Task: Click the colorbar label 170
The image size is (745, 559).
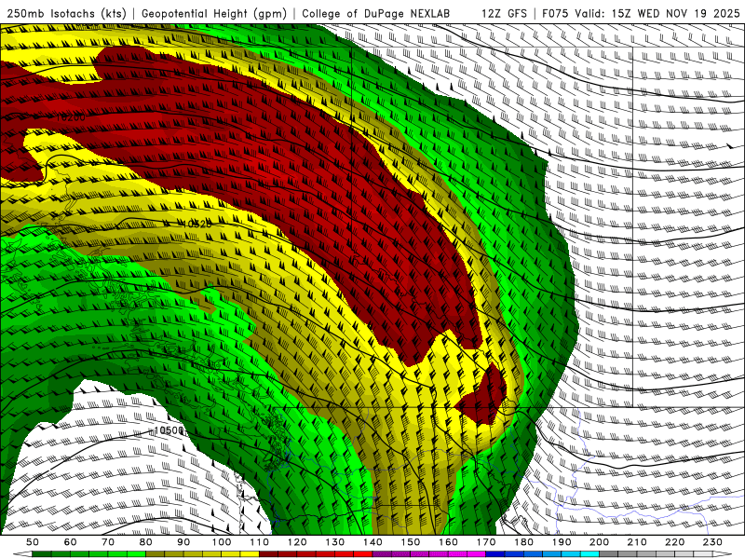Action: tap(486, 542)
